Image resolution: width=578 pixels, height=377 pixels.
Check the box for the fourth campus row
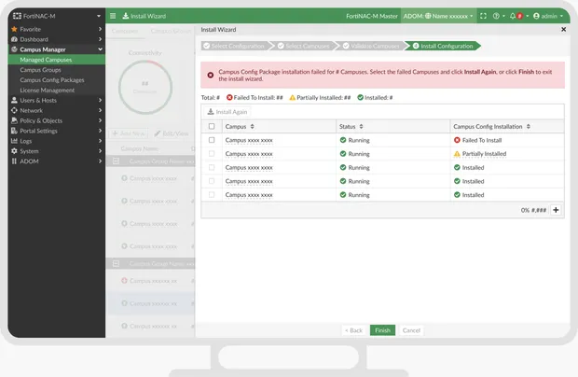pos(212,181)
